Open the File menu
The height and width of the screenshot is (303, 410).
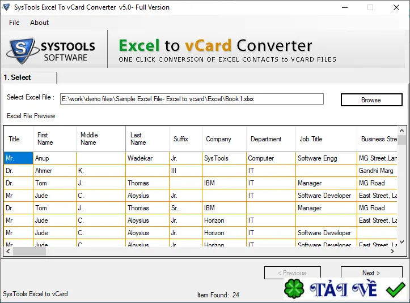pos(14,23)
